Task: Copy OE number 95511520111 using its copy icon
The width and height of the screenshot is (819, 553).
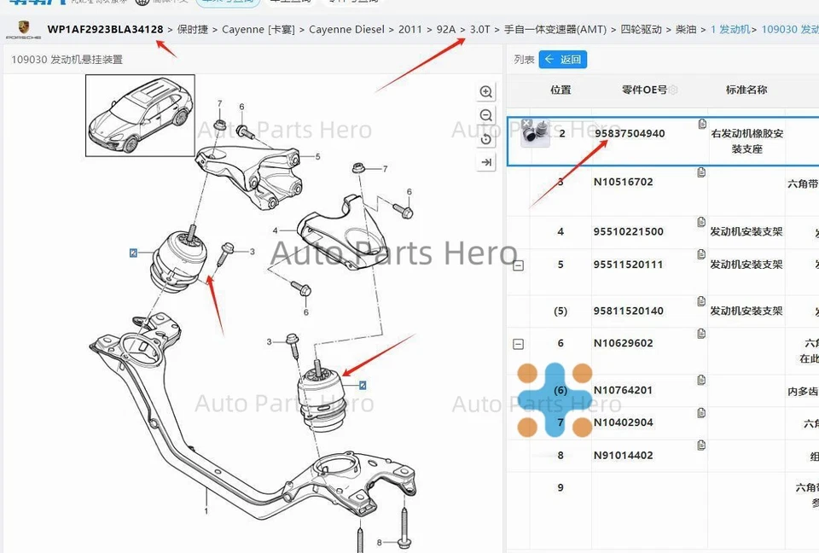Action: click(x=701, y=254)
